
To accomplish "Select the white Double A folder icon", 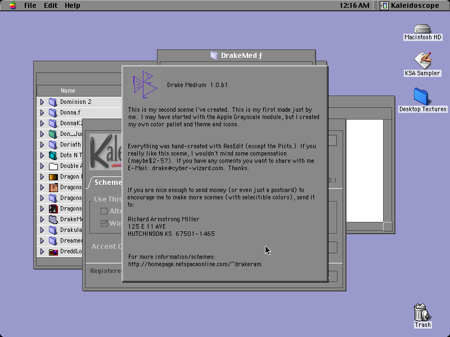I will click(53, 166).
